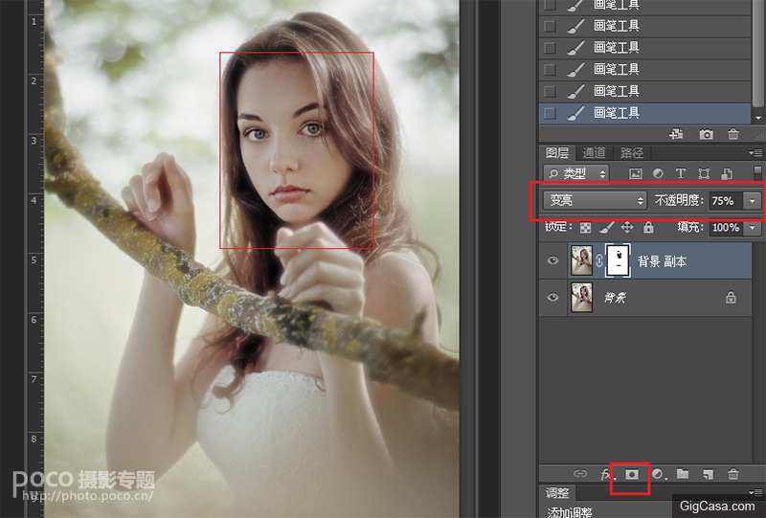Select highlighted 画笔工具 history state
Screen dimensions: 766x518
click(x=644, y=113)
